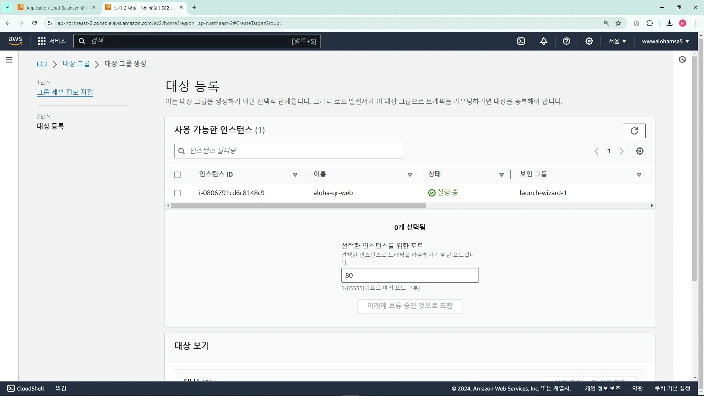
Task: Expand the left hamburger navigation menu
Action: [x=9, y=60]
